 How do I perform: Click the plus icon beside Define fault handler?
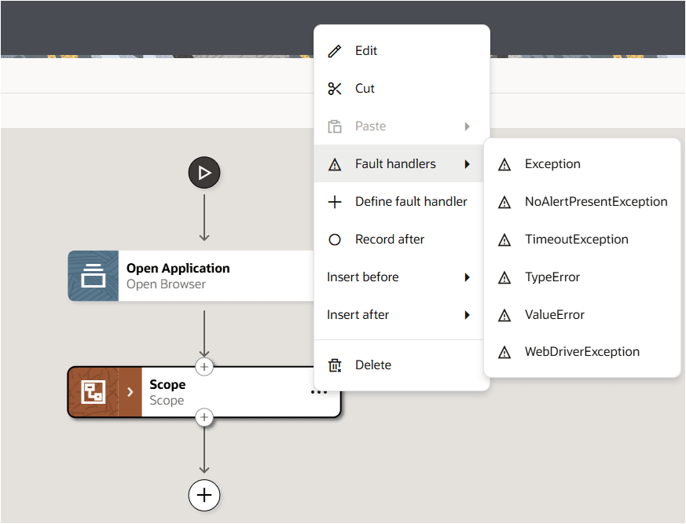point(336,201)
